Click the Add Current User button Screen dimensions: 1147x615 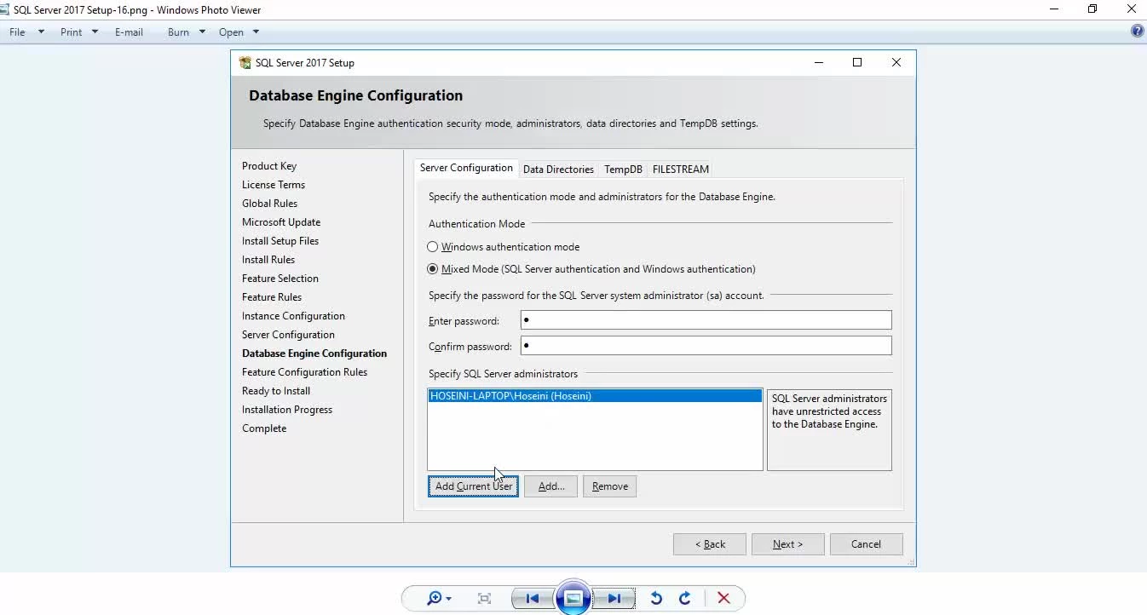click(x=473, y=486)
